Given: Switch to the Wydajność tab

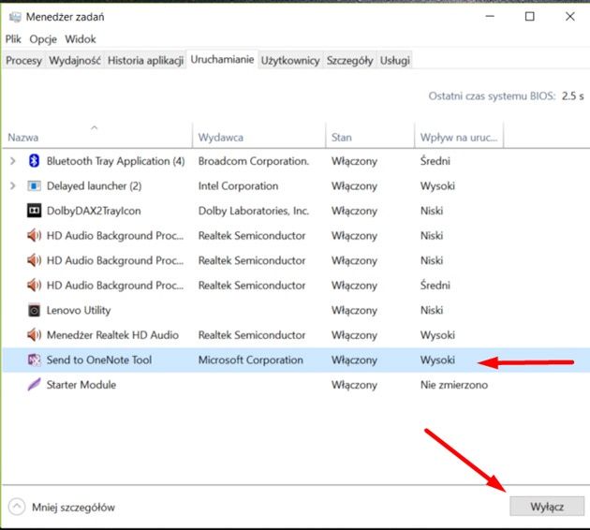Looking at the screenshot, I should (x=75, y=60).
